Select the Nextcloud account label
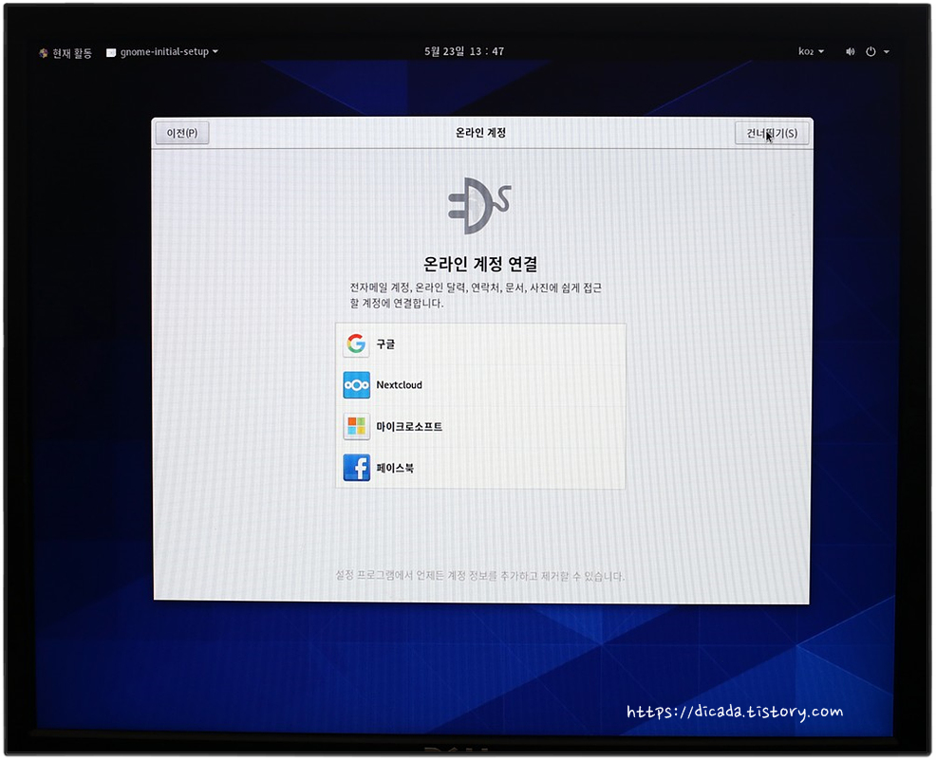936x760 pixels. (400, 385)
